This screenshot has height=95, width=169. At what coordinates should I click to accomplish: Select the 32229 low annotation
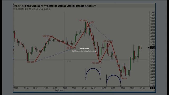point(125,79)
